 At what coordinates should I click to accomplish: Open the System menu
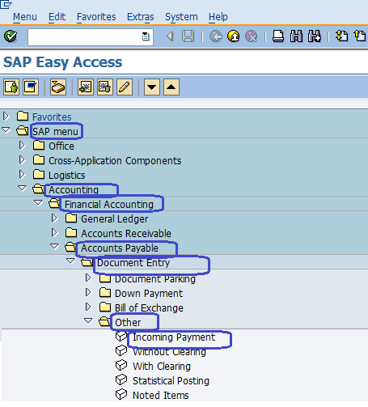click(x=181, y=17)
